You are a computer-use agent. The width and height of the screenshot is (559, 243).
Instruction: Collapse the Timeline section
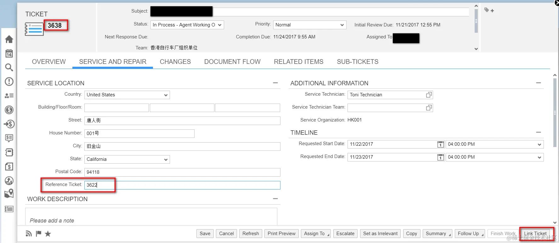click(x=539, y=132)
